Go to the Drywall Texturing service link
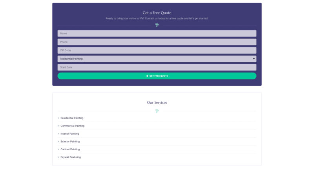 71,157
